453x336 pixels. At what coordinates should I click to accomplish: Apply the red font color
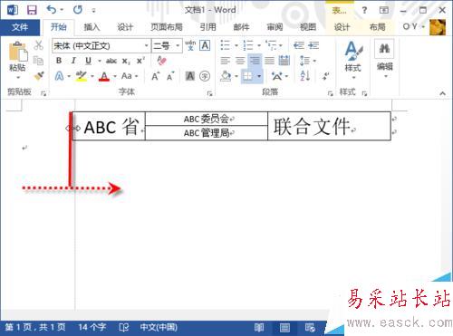click(x=104, y=76)
